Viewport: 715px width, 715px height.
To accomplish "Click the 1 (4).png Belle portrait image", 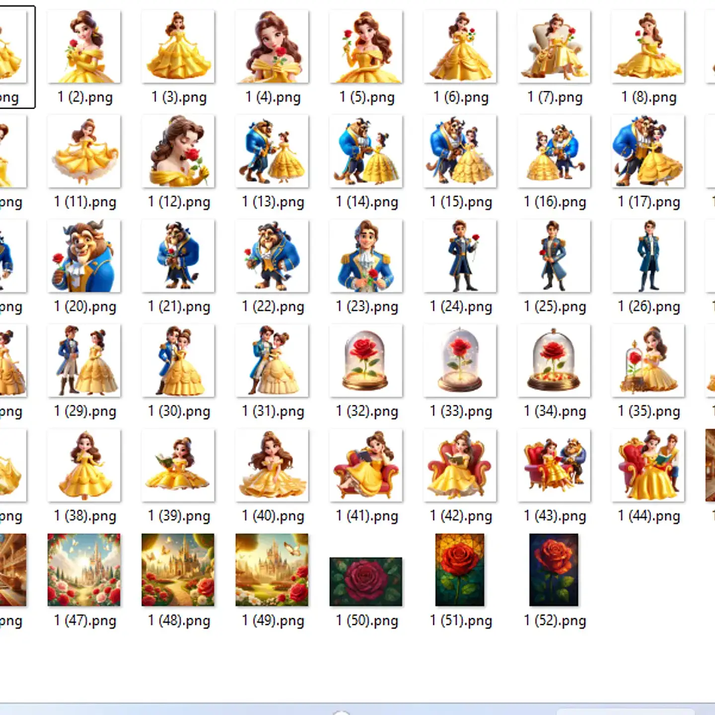I will click(272, 47).
